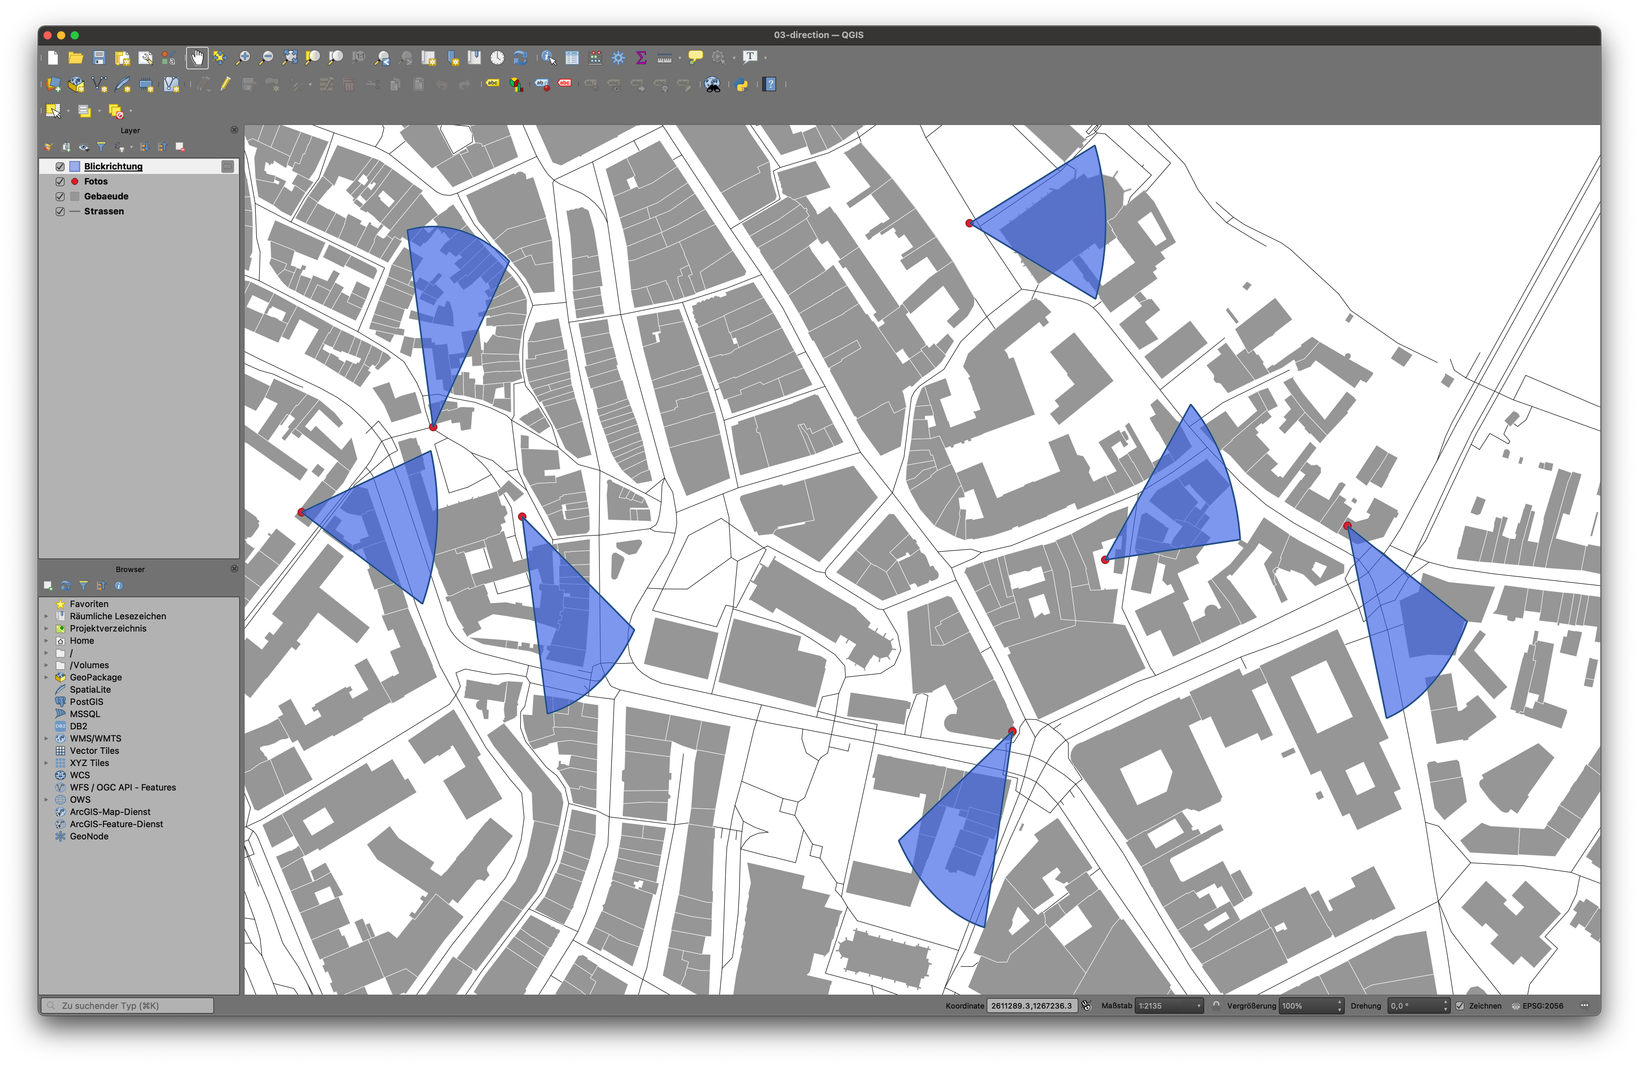The height and width of the screenshot is (1066, 1639).
Task: Open the Layer Styling panel
Action: click(48, 147)
